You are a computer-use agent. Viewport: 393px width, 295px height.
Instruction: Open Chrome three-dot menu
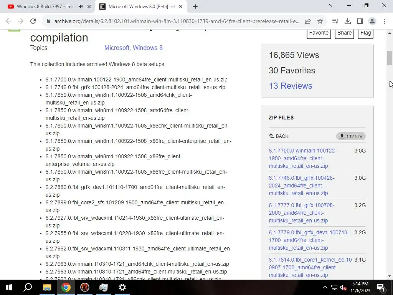[385, 22]
